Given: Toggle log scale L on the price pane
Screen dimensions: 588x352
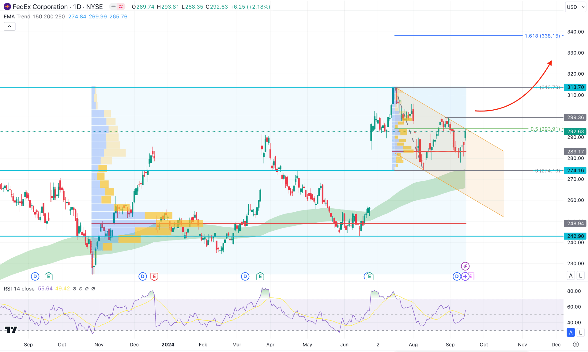Looking at the screenshot, I should [580, 275].
